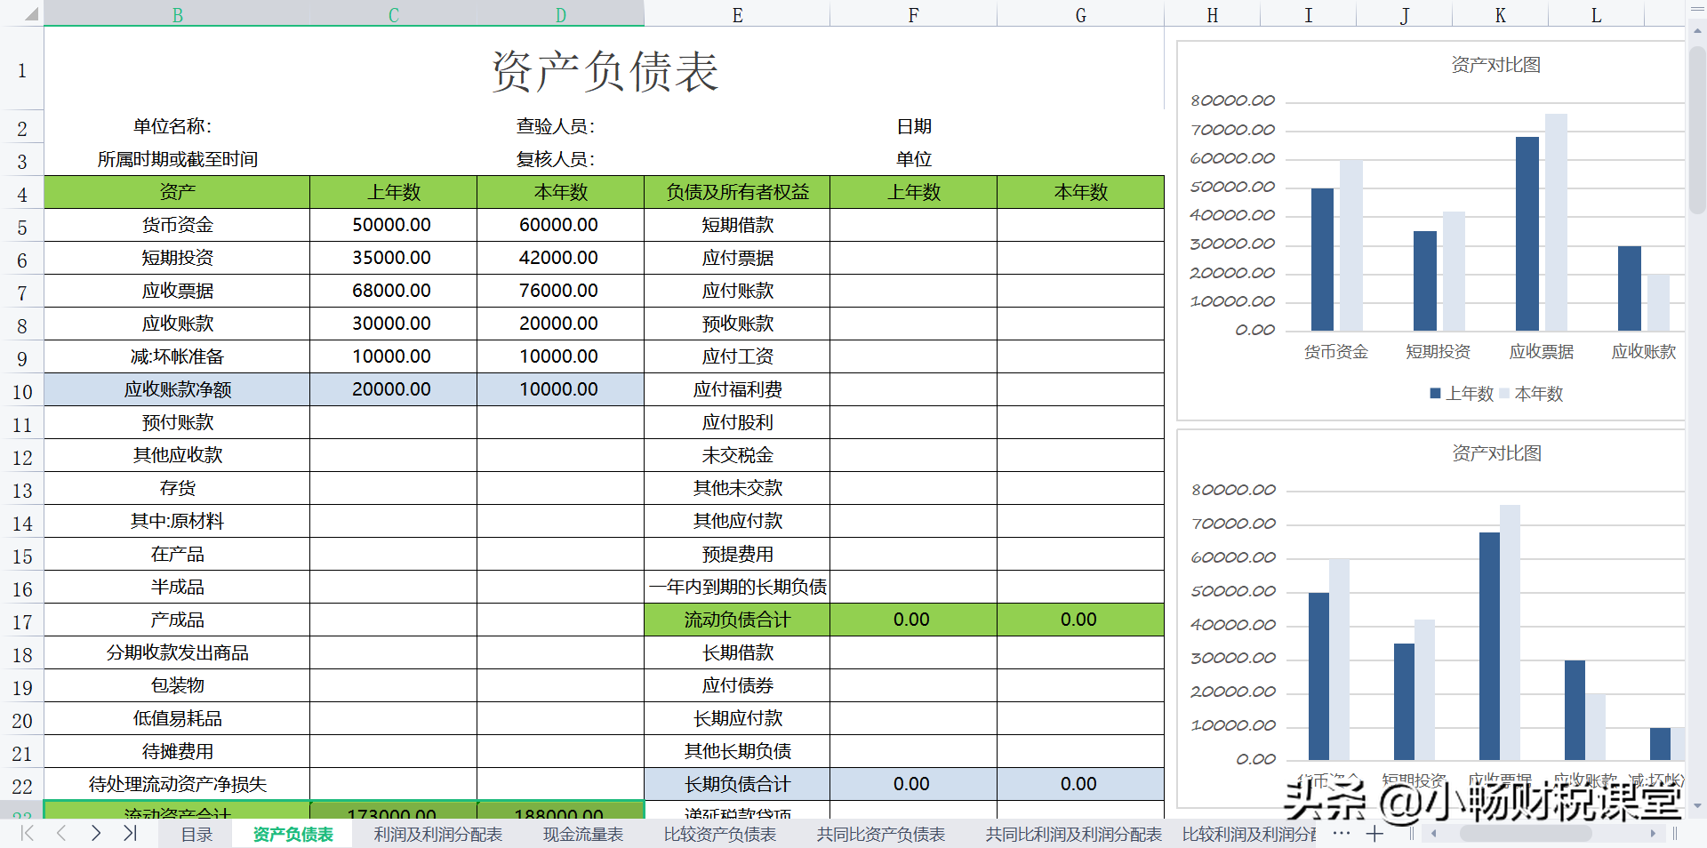
Task: Click the 资产负债表 title cell
Action: [x=605, y=71]
